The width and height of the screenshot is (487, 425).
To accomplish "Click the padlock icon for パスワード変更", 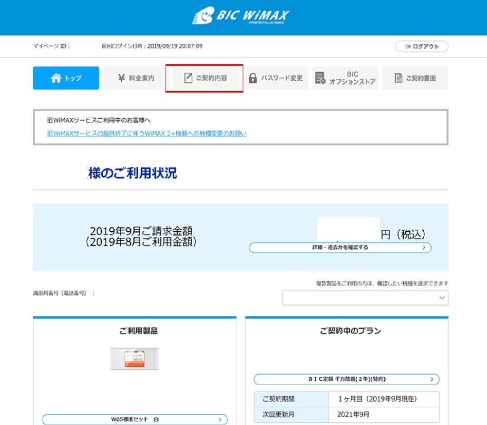I will (253, 78).
